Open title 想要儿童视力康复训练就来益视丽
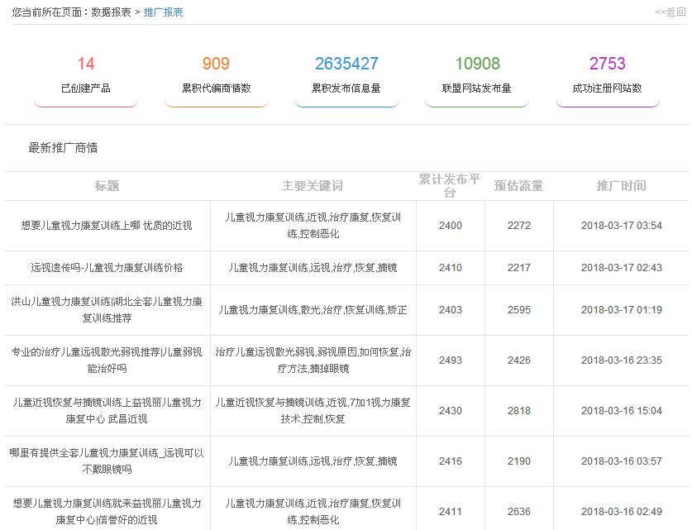 pos(107,512)
